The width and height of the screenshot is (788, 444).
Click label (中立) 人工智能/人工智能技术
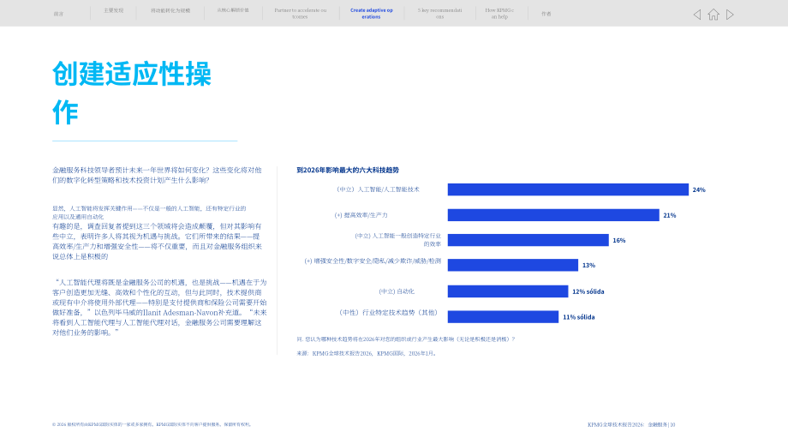pos(378,189)
